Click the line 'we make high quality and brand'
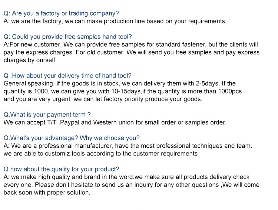The height and width of the screenshot is (210, 278). pos(126,177)
